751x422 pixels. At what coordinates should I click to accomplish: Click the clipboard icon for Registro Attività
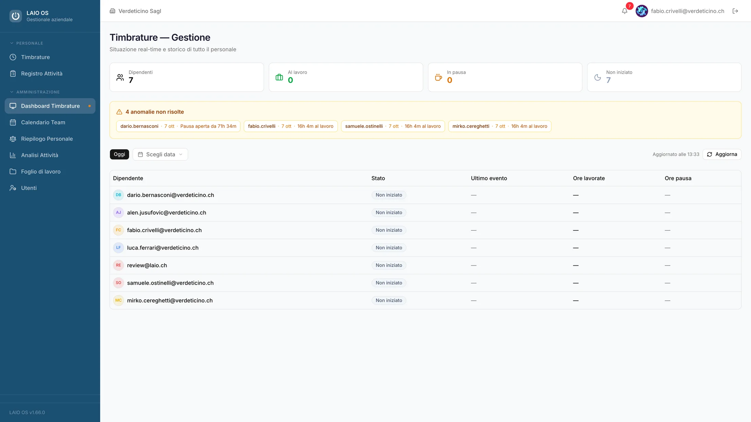pos(13,73)
